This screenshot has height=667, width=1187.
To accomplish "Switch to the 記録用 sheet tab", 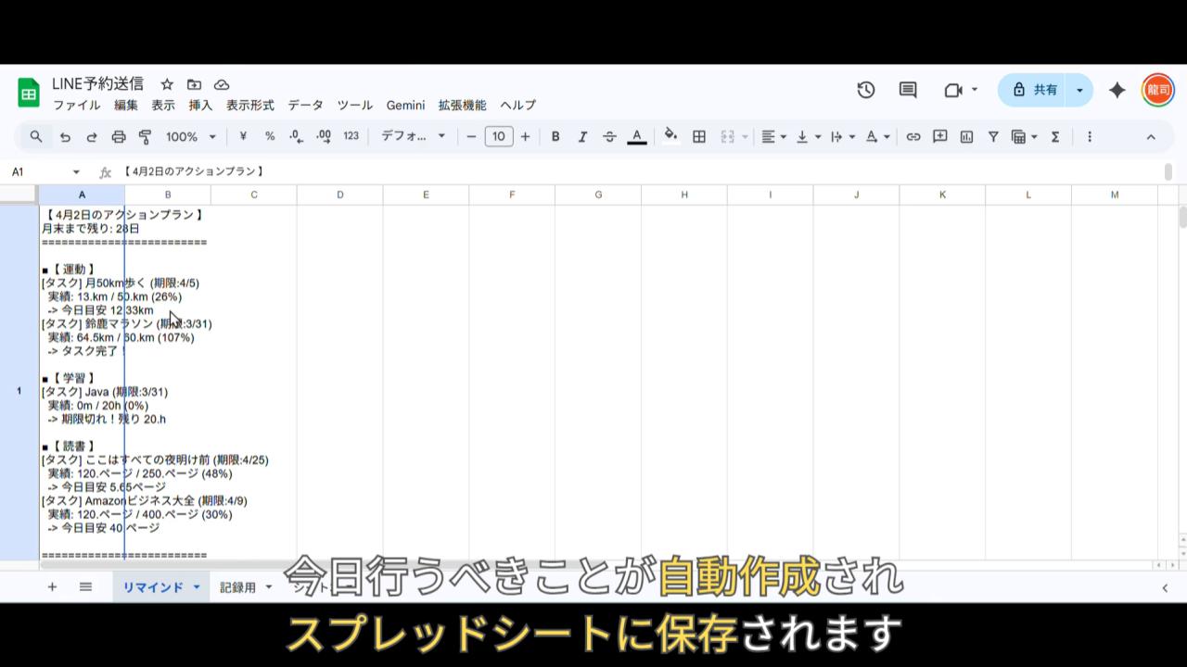I will (237, 587).
